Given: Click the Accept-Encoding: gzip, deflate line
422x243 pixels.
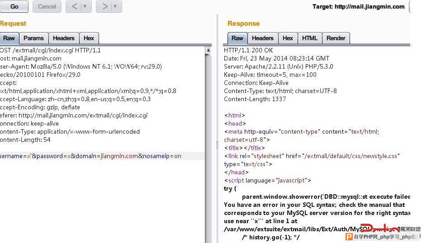Looking at the screenshot, I should point(40,107).
